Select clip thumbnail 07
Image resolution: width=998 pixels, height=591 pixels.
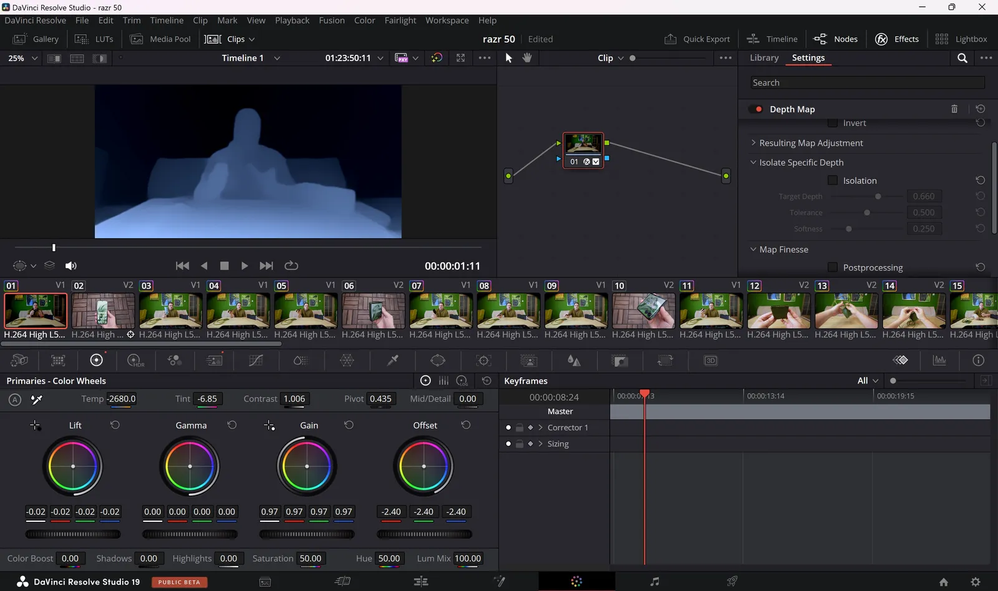tap(440, 310)
